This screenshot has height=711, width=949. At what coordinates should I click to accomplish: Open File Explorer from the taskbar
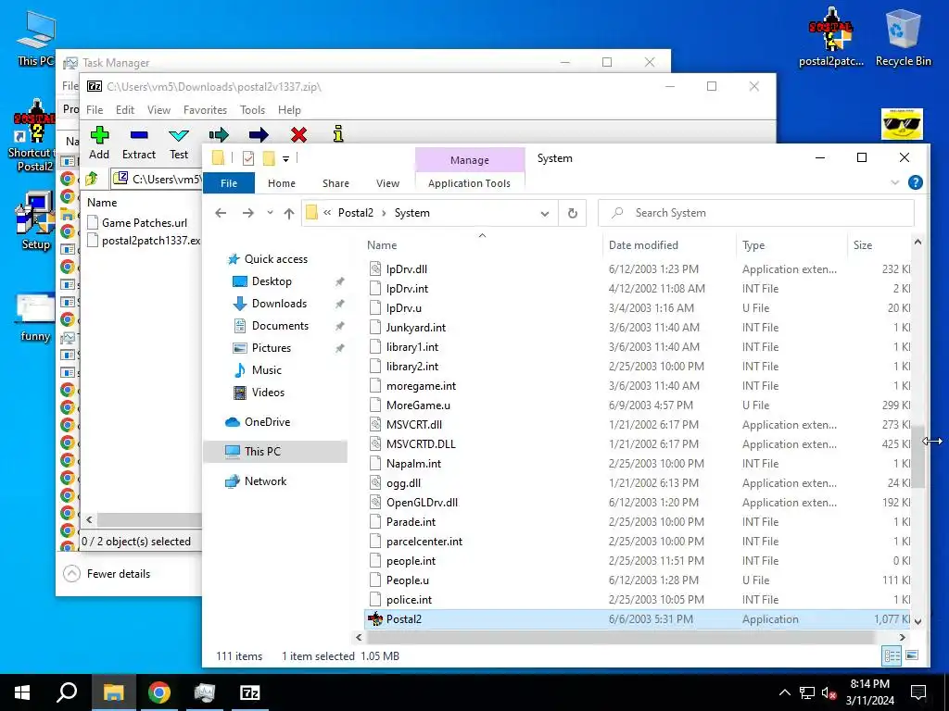(x=114, y=692)
